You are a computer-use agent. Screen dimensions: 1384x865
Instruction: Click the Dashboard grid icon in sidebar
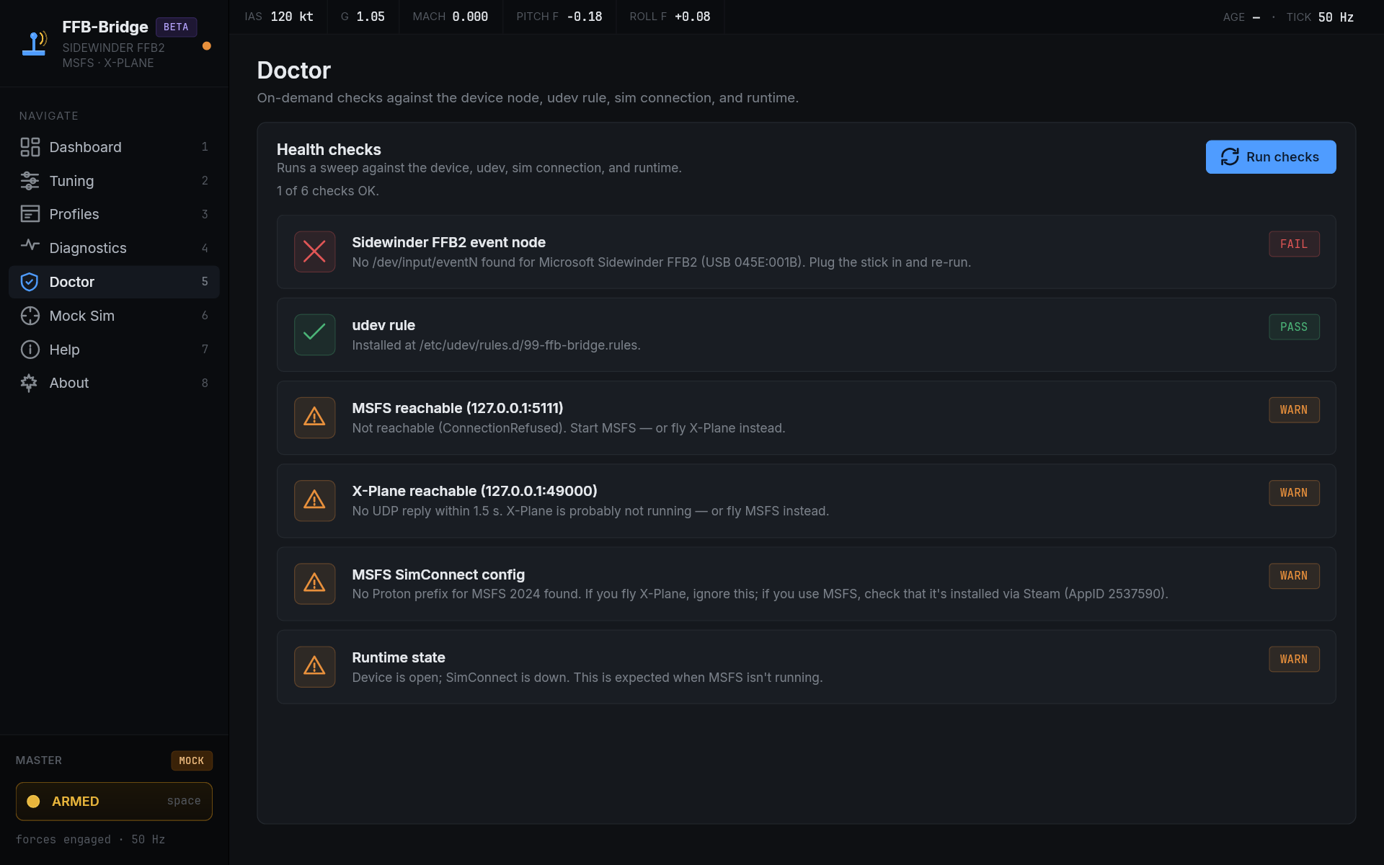(30, 147)
